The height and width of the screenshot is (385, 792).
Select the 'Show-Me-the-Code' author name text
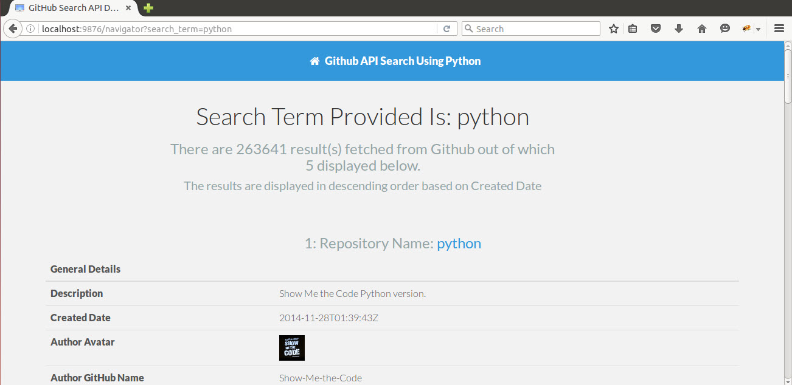pos(321,378)
